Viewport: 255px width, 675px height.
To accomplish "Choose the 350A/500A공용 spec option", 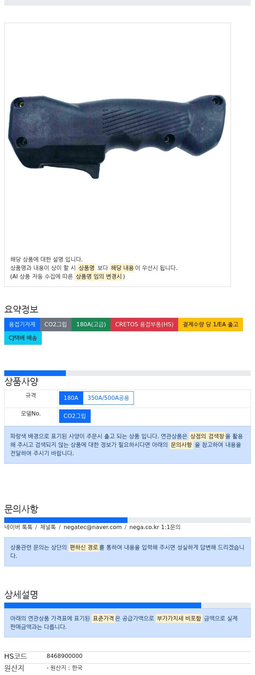I will pos(108,398).
